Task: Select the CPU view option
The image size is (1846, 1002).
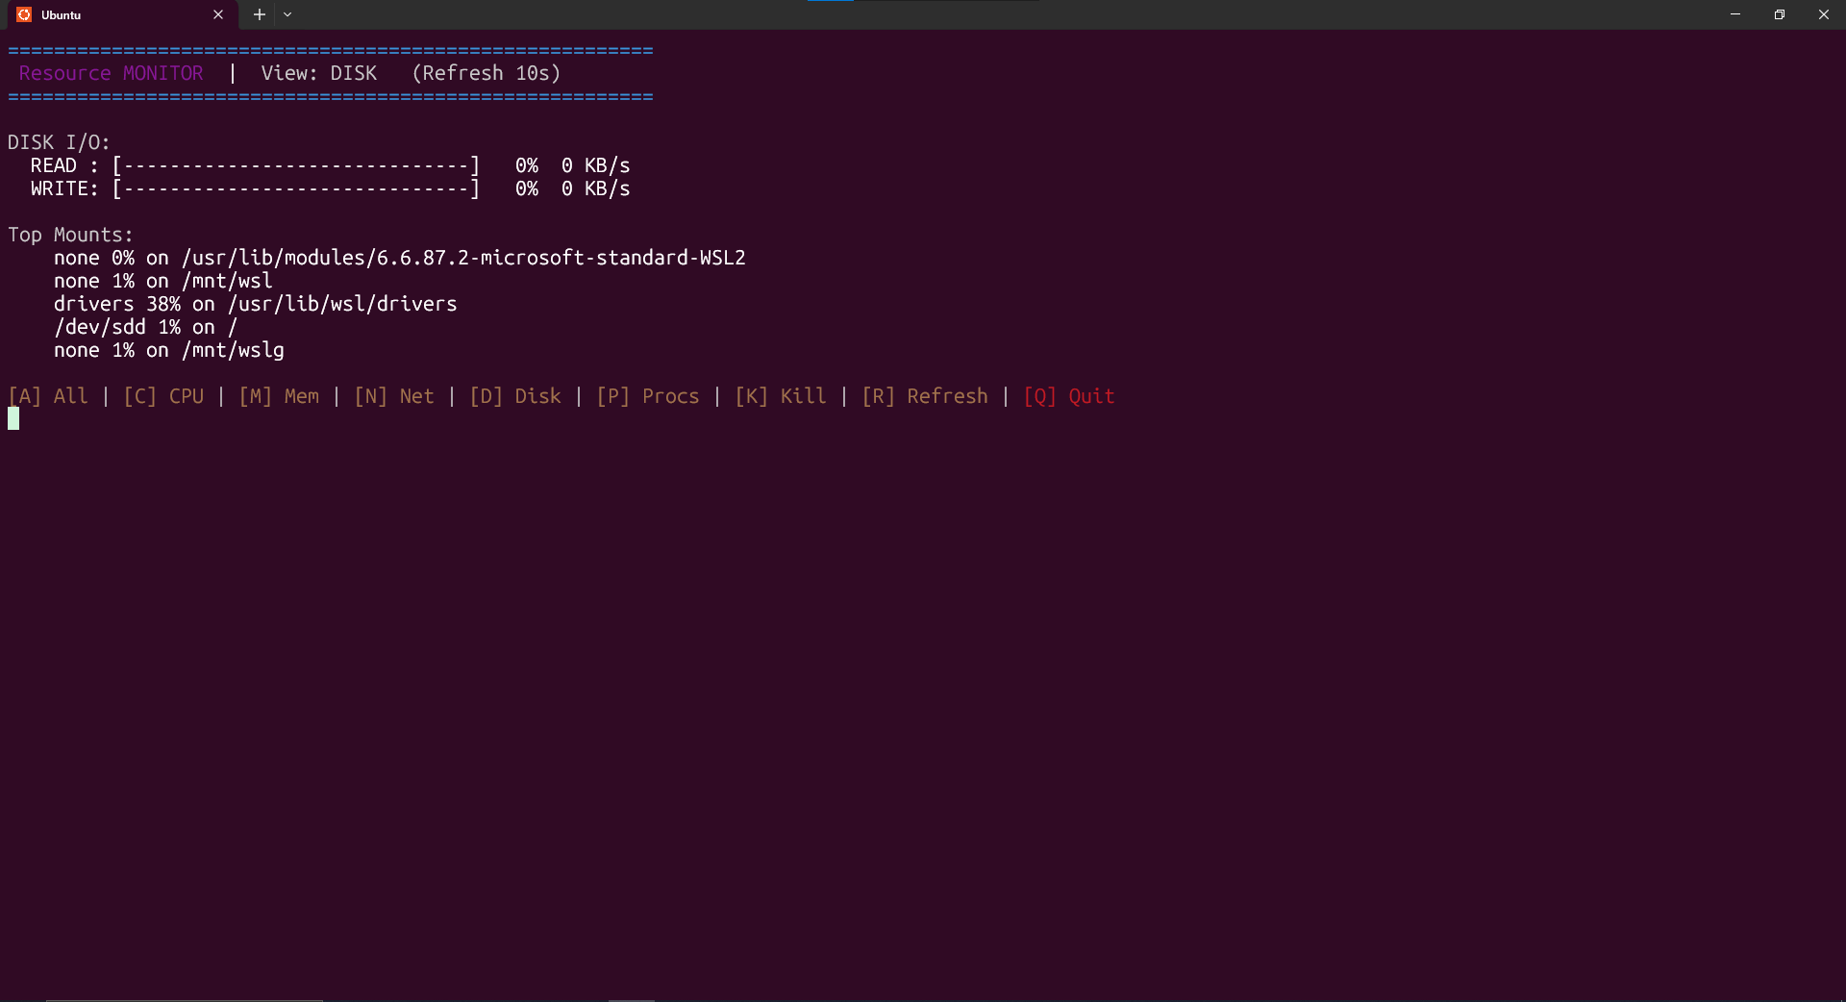Action: click(x=164, y=396)
